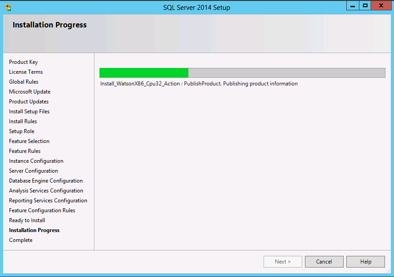The image size is (394, 277).
Task: Select the Install Setup Files step
Action: 29,112
